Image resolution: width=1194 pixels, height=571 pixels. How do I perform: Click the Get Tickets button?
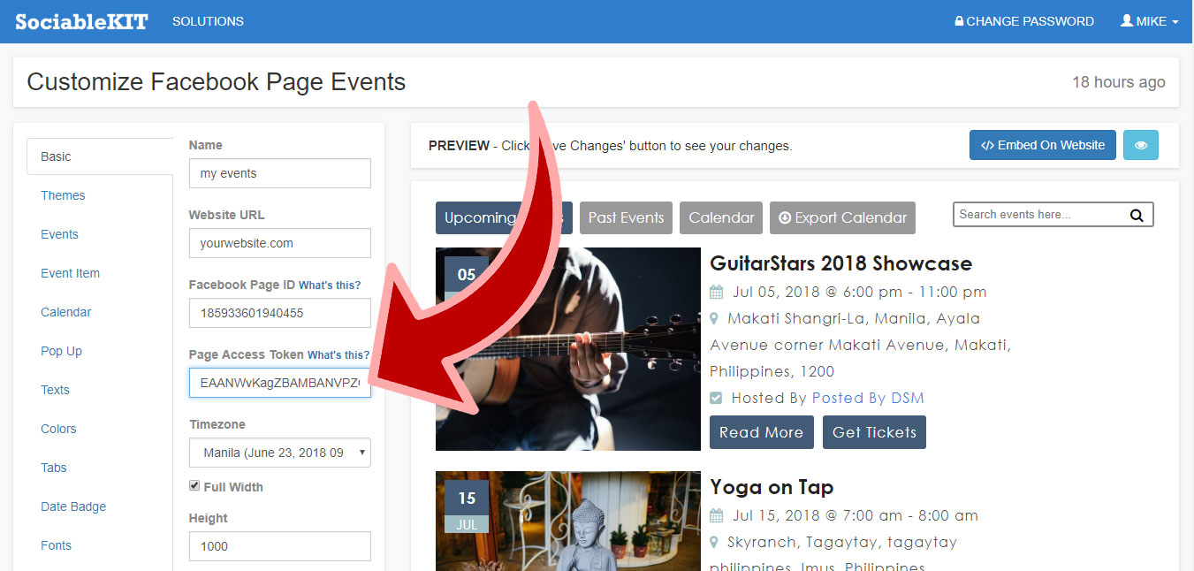pyautogui.click(x=874, y=432)
